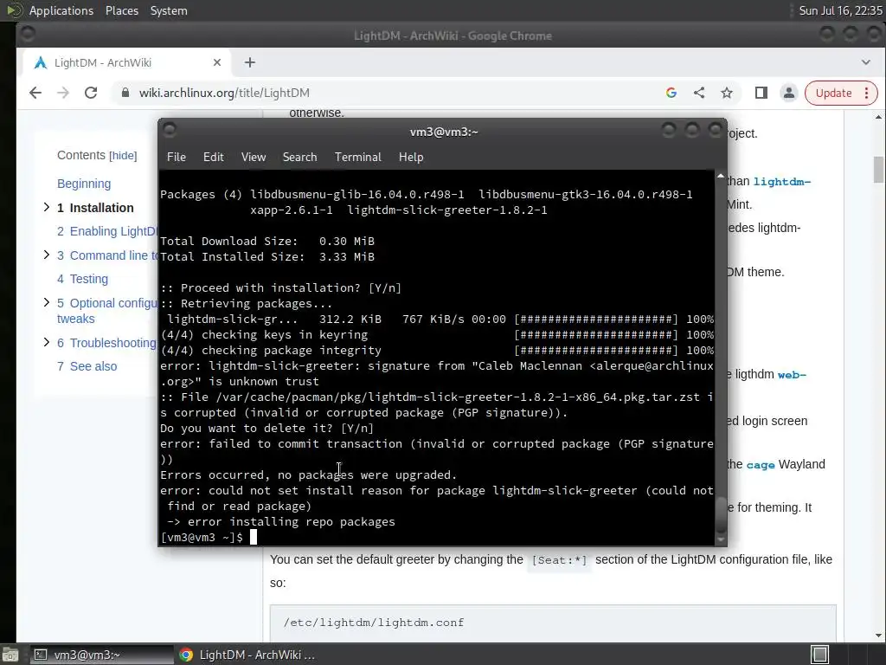
Task: Click the /etc/lightdm/lightdm.conf code block
Action: click(553, 623)
